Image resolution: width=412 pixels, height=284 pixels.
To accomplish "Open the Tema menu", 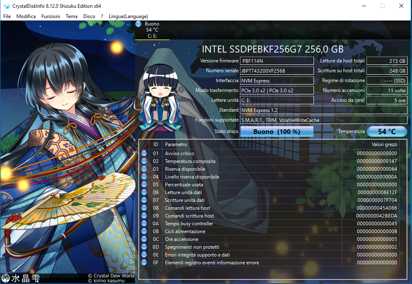I will point(71,16).
